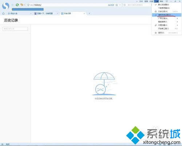Open dropdown arrow beside undo icon
The width and height of the screenshot is (182, 146).
pos(24,5)
